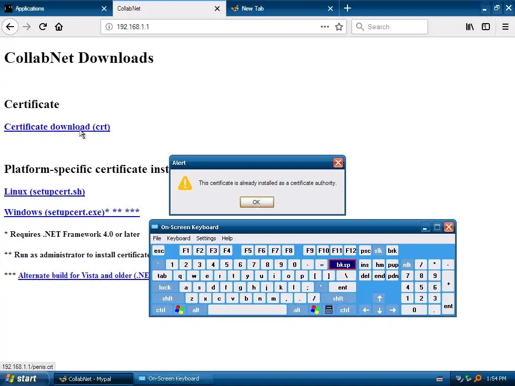Viewport: 515px width, 386px height.
Task: Close the Alert dialog
Action: 338,162
